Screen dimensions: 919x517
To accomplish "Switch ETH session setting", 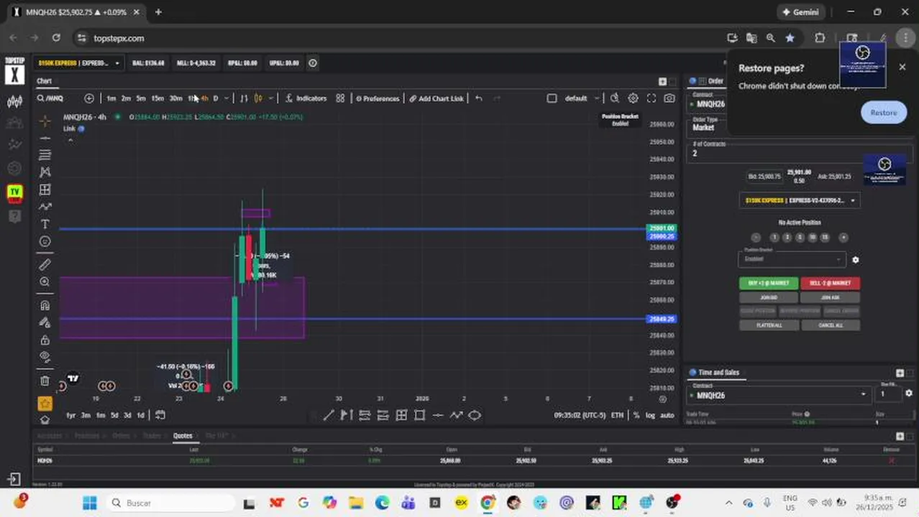I will click(617, 415).
